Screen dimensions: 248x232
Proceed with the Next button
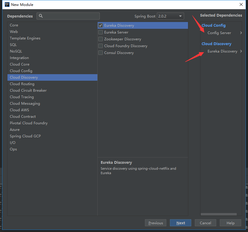coord(181,223)
